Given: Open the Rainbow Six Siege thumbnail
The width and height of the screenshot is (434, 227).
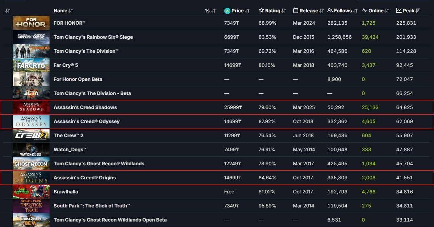Looking at the screenshot, I should (31, 37).
